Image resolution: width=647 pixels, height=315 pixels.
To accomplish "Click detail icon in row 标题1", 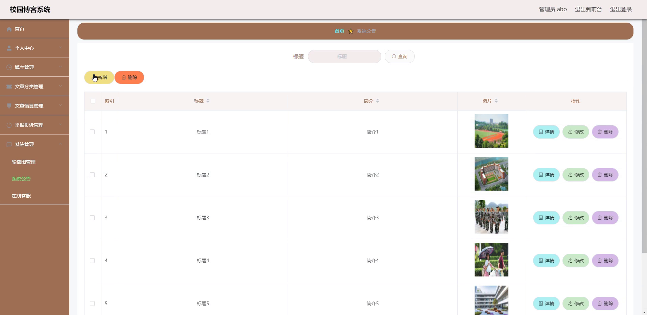I will tap(541, 132).
